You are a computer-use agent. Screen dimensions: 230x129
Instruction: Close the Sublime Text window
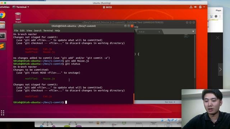click(194, 22)
